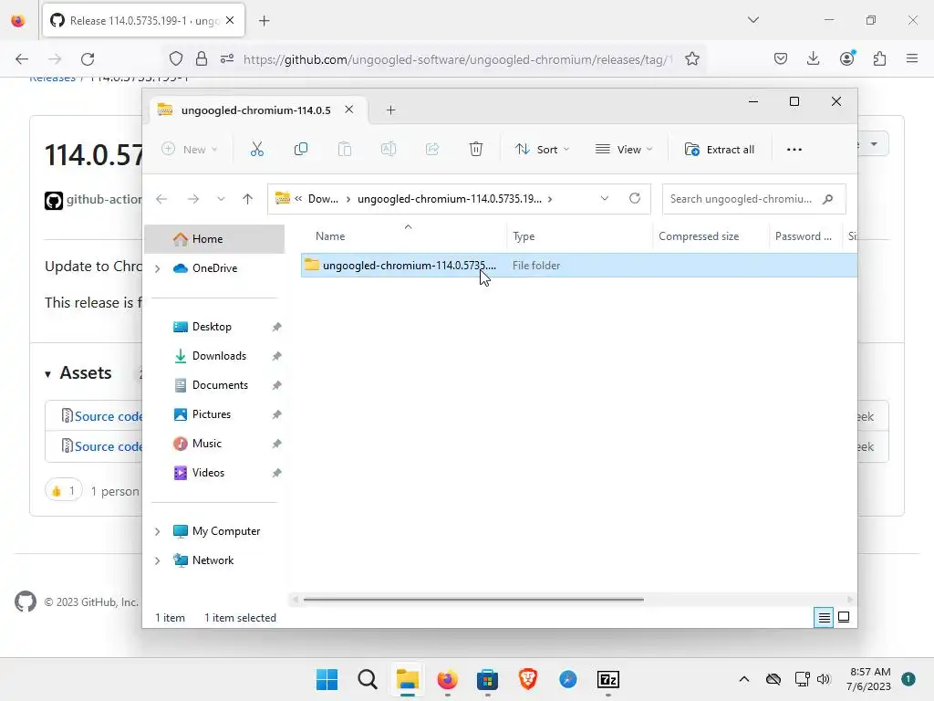Viewport: 934px width, 701px height.
Task: Unpin Downloads using its pin icon
Action: 276,356
